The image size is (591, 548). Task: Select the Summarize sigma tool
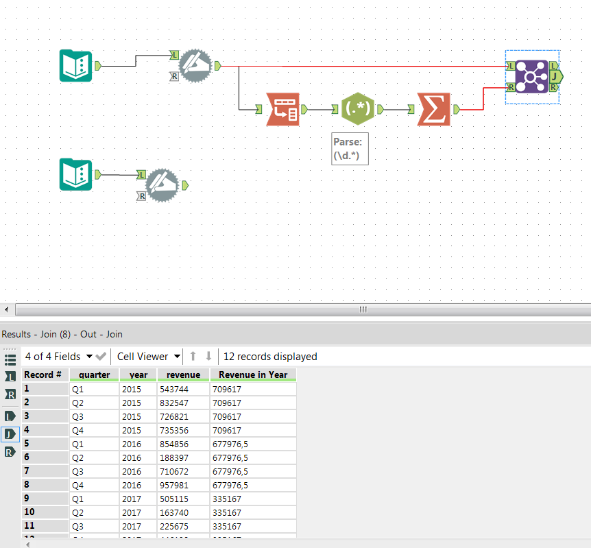(433, 108)
